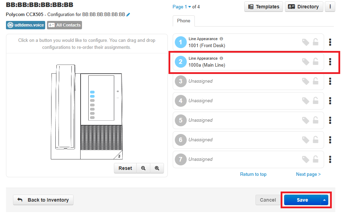
Task: Open the Save button dropdown arrow
Action: click(x=324, y=200)
